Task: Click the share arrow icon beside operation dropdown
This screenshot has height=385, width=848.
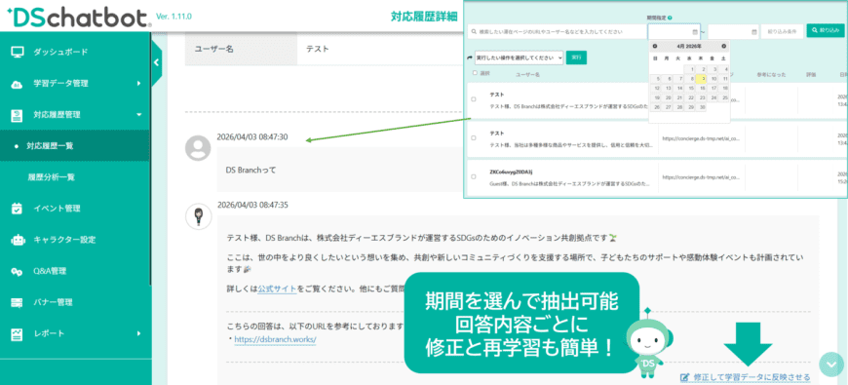Action: (470, 57)
